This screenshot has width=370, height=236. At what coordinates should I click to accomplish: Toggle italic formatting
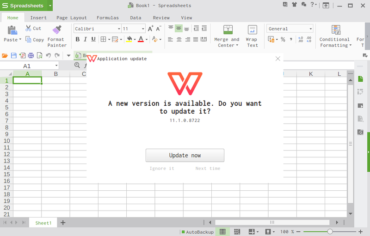click(x=86, y=39)
